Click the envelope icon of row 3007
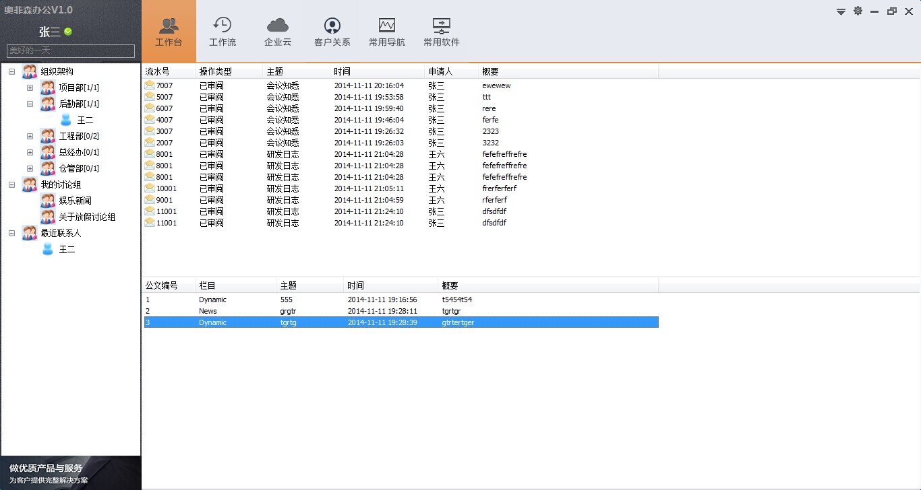Image resolution: width=921 pixels, height=490 pixels. [150, 131]
